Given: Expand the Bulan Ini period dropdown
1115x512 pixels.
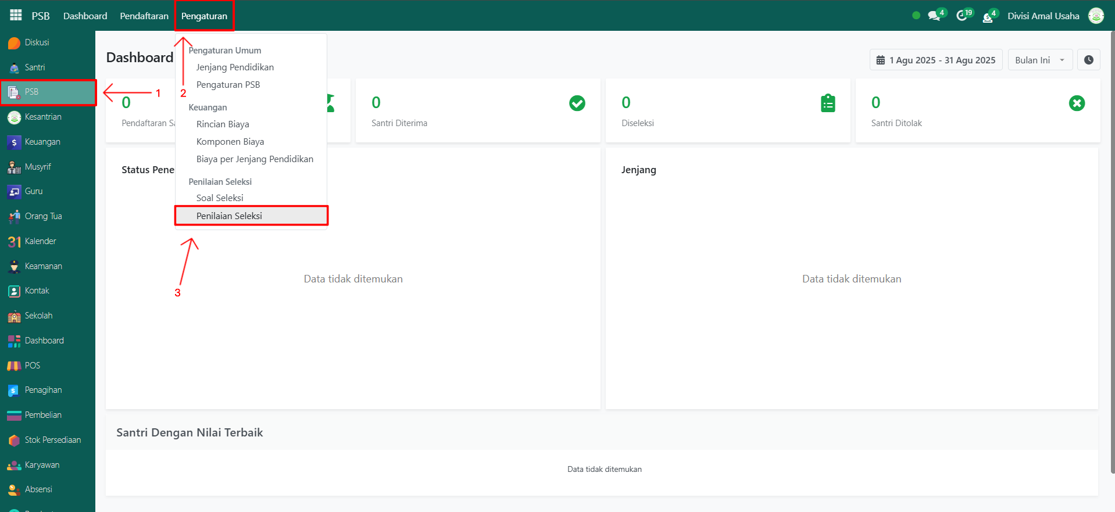Looking at the screenshot, I should 1039,60.
